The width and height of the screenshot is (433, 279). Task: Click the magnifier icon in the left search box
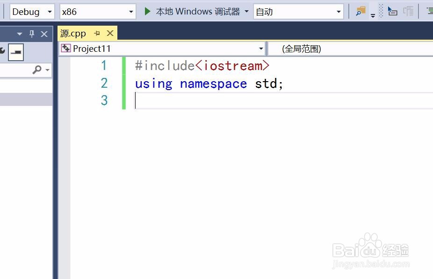click(36, 69)
